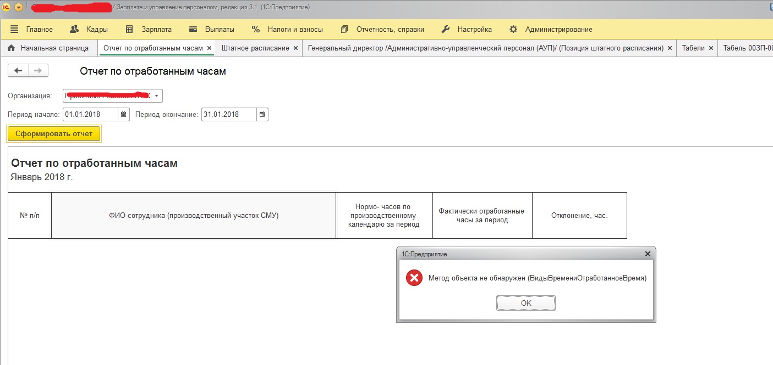
Task: Click the people icon next to Кадры
Action: 74,29
